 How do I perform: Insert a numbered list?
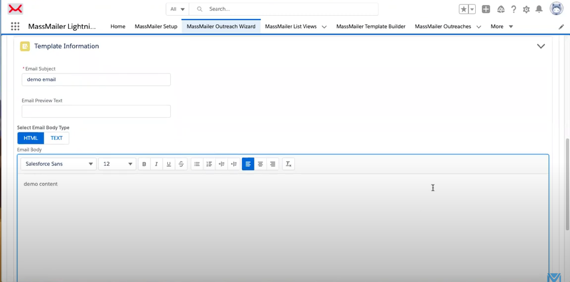[x=209, y=164]
